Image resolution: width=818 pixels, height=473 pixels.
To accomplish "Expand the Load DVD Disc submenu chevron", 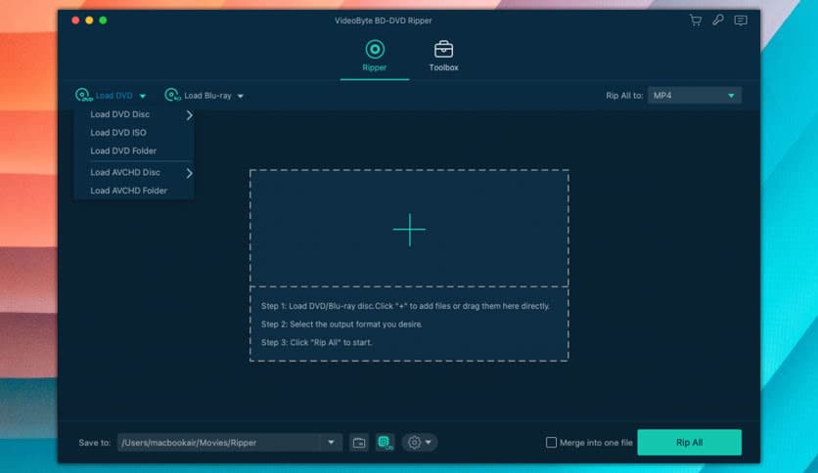I will click(x=190, y=115).
